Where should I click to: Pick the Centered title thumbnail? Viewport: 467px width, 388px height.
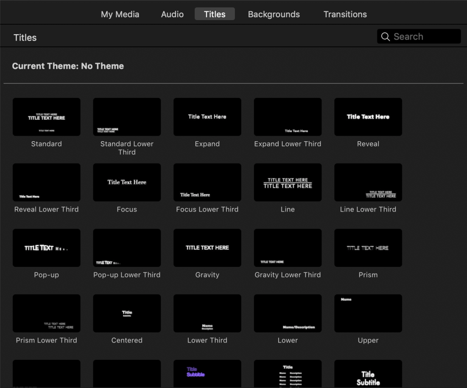point(127,313)
